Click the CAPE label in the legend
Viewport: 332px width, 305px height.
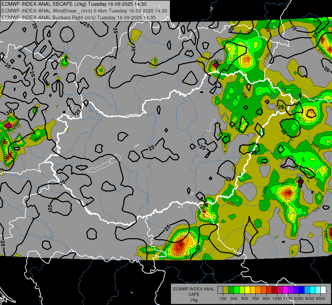coord(194,294)
